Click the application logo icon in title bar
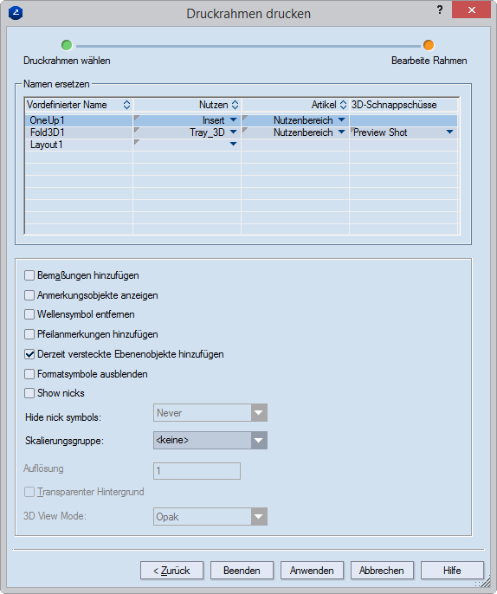 click(x=16, y=13)
